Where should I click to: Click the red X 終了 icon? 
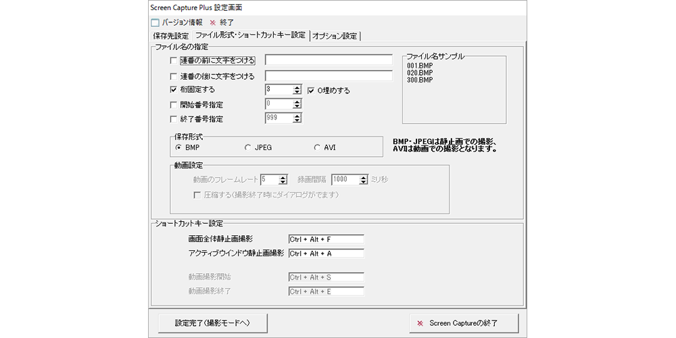tap(212, 23)
